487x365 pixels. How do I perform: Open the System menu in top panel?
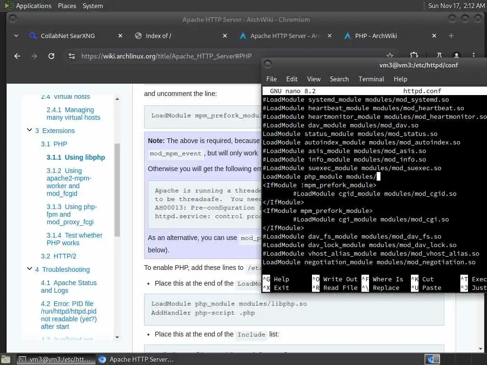(93, 6)
